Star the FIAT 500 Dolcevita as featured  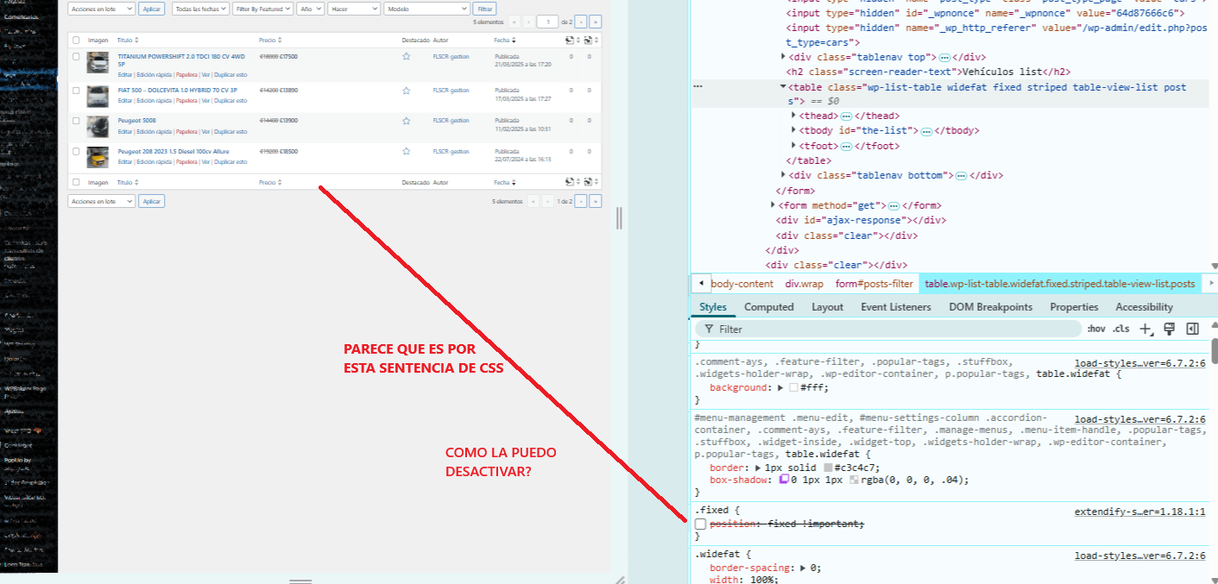pyautogui.click(x=406, y=90)
